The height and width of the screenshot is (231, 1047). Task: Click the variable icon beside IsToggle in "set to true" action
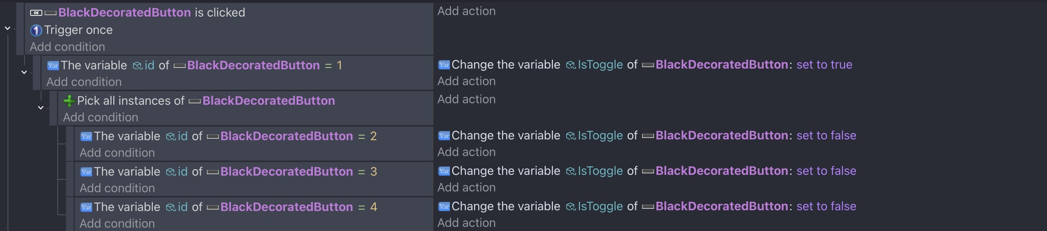click(571, 65)
